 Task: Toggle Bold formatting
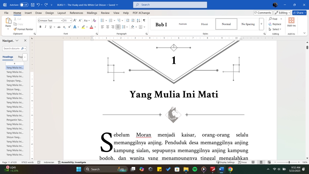[x=41, y=27]
